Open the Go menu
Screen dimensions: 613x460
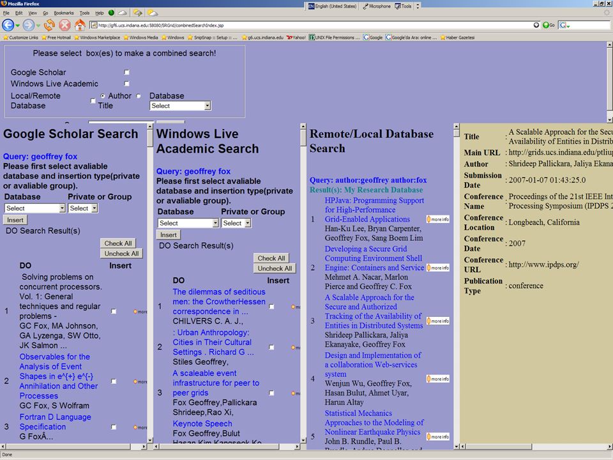(x=46, y=13)
